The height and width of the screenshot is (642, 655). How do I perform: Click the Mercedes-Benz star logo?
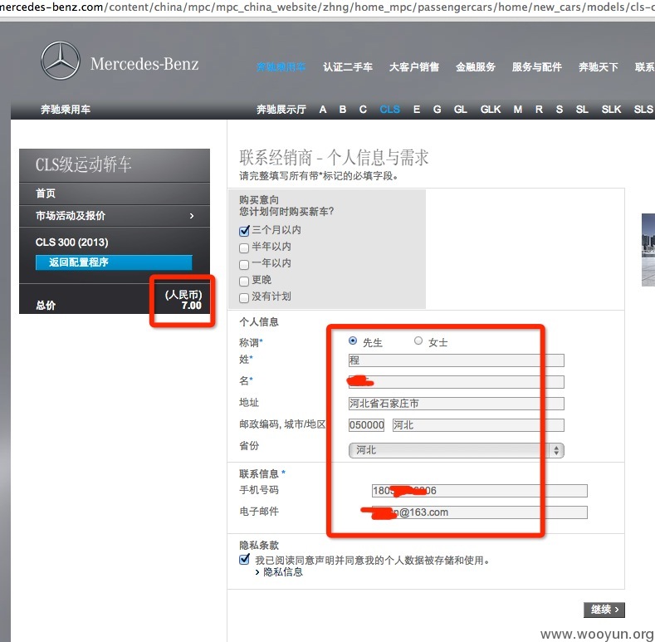(x=61, y=61)
